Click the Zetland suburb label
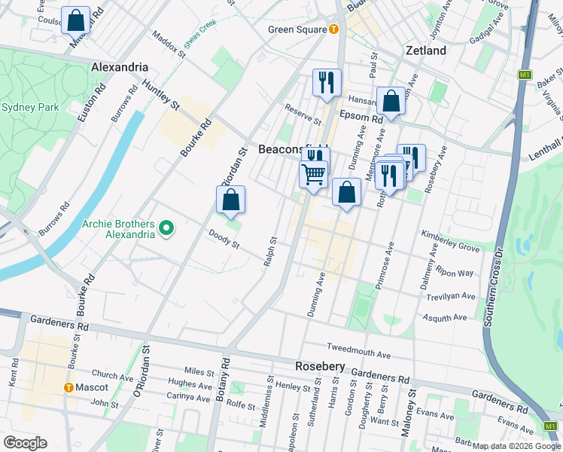This screenshot has height=452, width=563. (426, 50)
